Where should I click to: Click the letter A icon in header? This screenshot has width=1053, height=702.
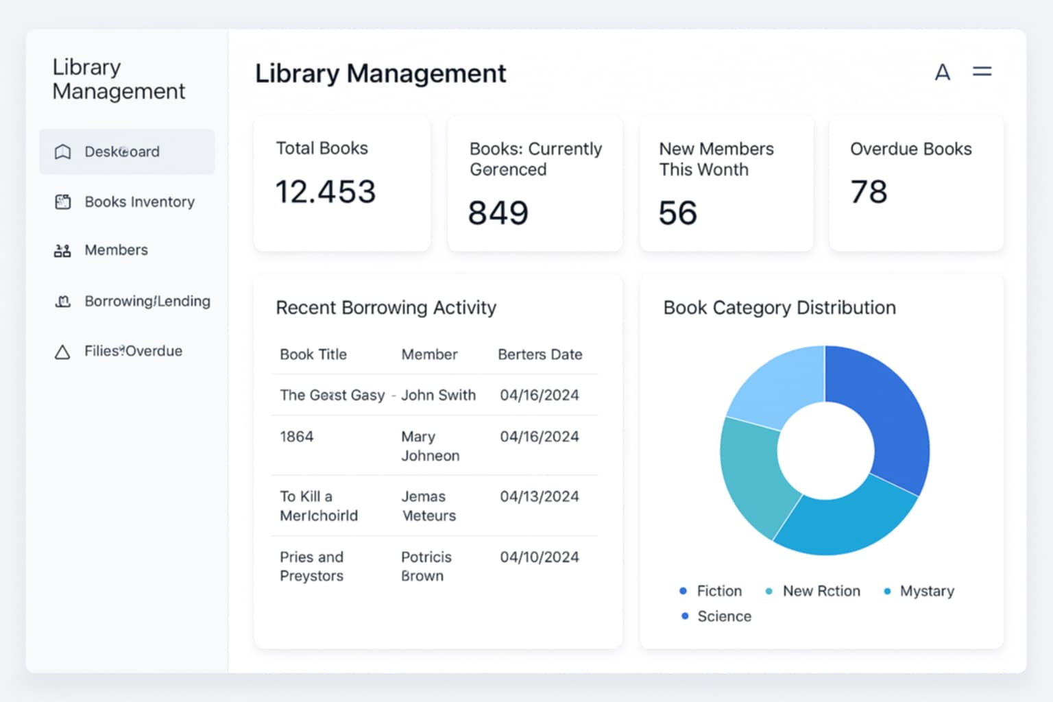coord(943,72)
